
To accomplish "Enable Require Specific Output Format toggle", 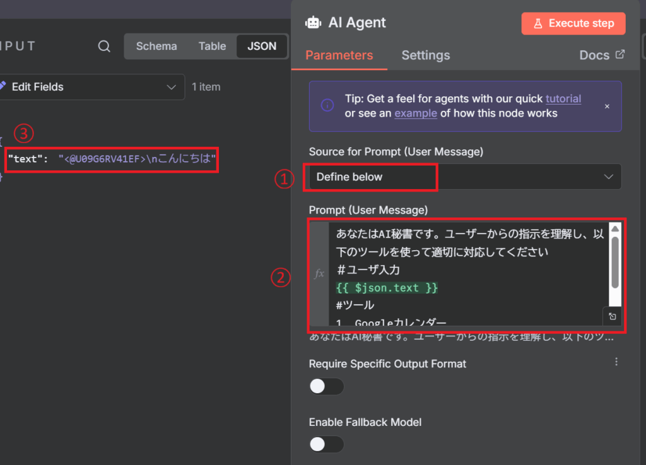I will pyautogui.click(x=326, y=386).
